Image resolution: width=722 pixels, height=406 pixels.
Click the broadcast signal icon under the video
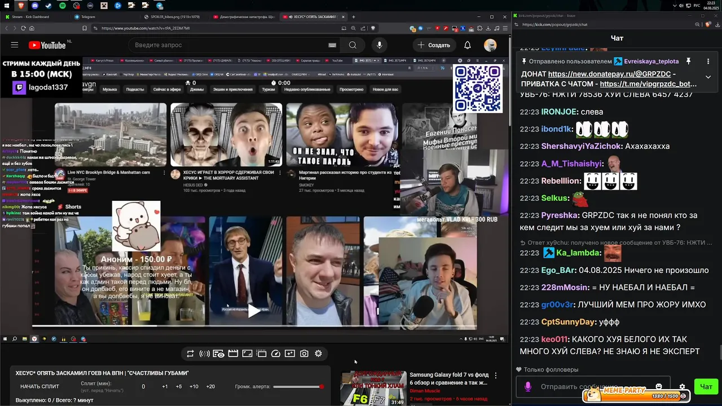205,354
